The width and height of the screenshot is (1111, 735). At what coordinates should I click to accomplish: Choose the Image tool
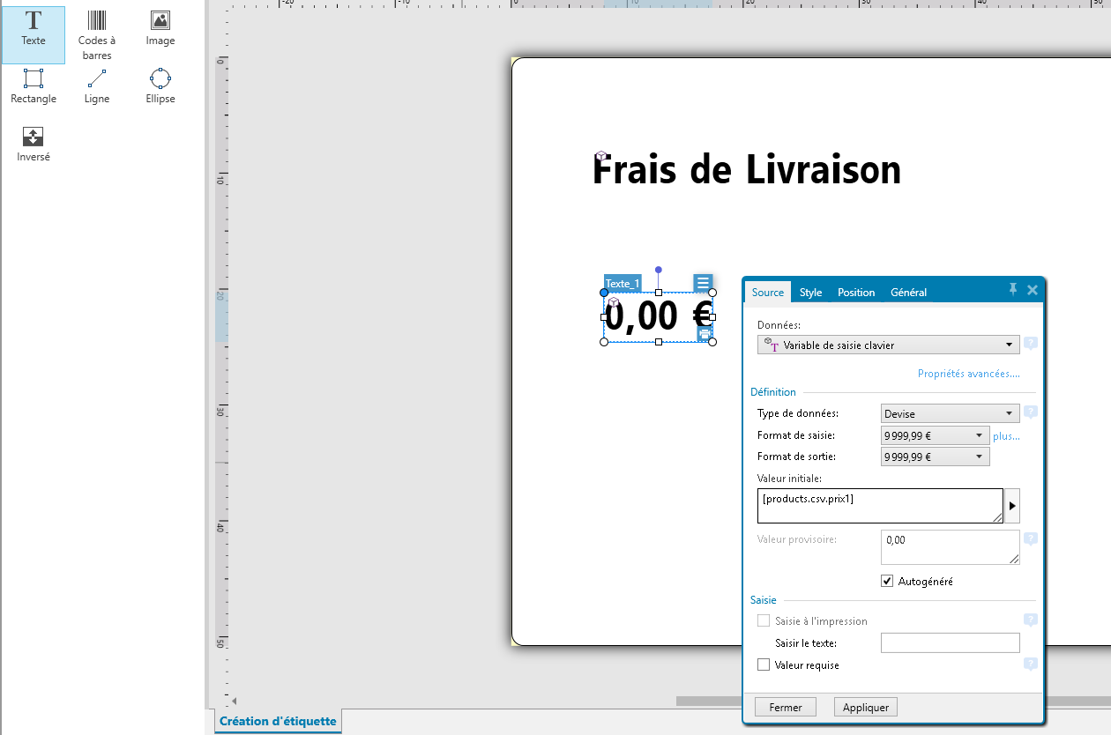pos(160,30)
